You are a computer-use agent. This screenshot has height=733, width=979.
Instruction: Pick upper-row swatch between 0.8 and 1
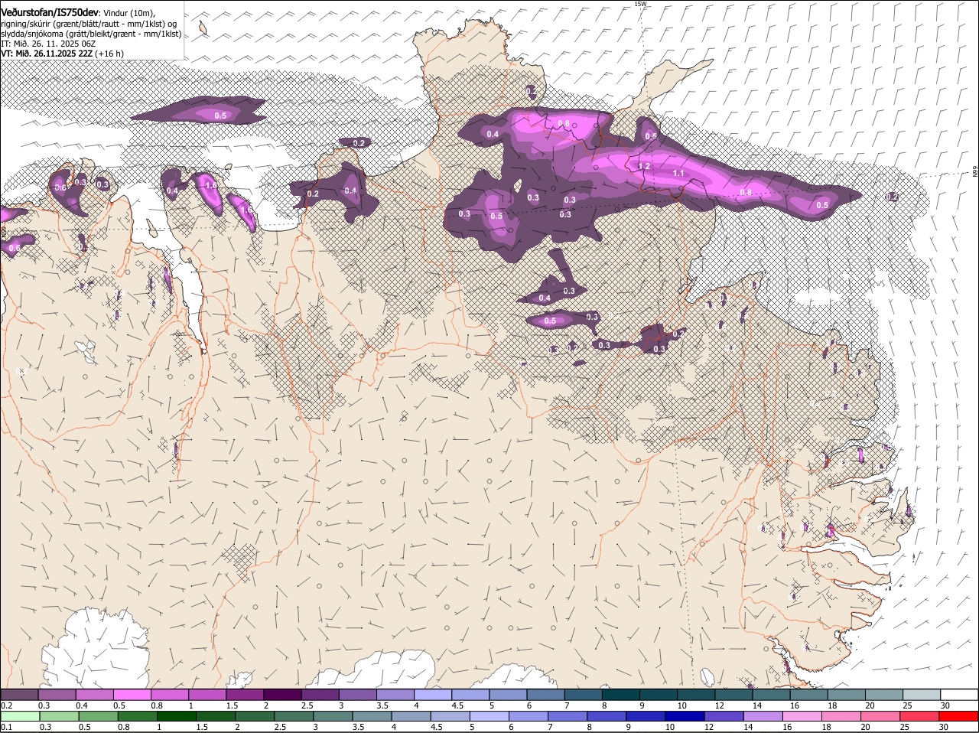point(170,694)
